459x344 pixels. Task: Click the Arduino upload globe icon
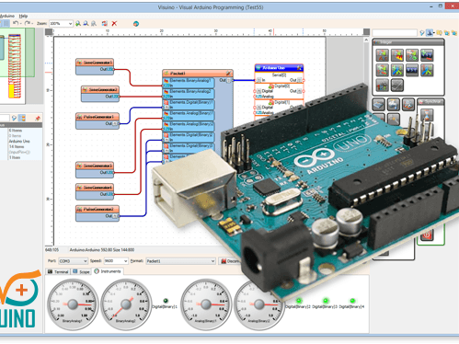(136, 24)
